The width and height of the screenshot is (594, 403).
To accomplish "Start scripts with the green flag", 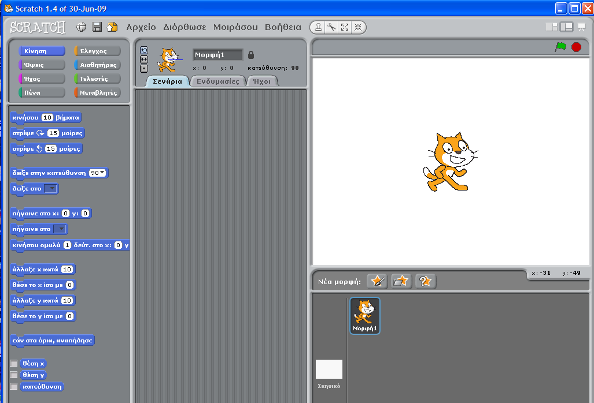I will pyautogui.click(x=560, y=47).
